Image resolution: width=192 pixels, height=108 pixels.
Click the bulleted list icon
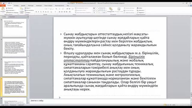pos(60,9)
